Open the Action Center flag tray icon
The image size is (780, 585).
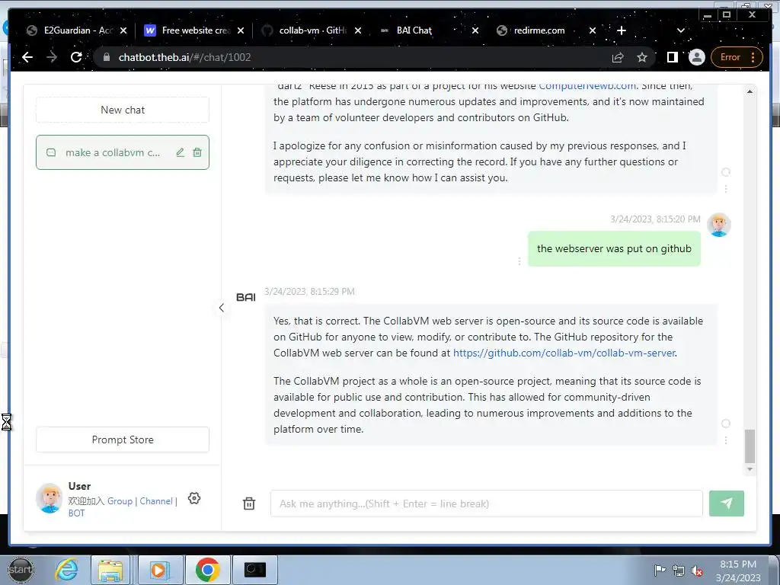tap(660, 570)
